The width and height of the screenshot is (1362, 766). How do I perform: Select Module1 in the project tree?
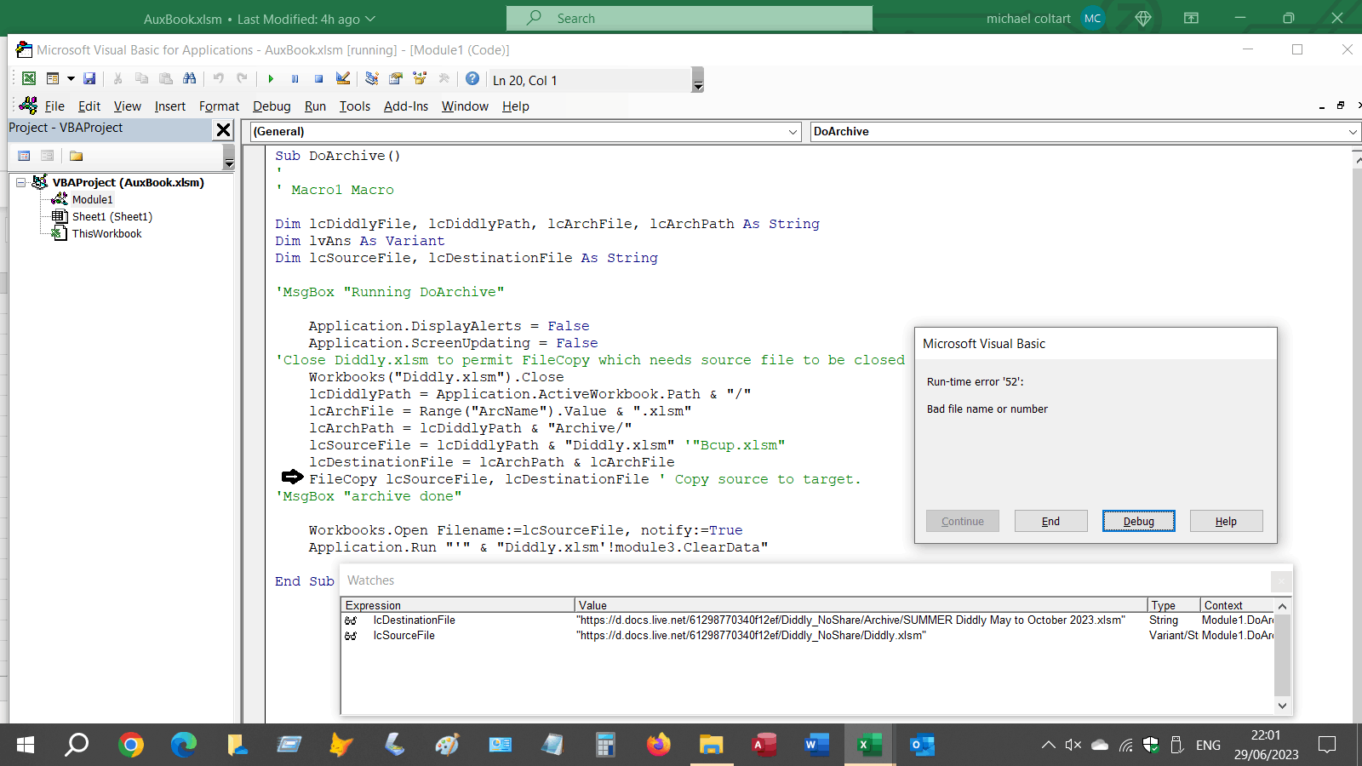click(x=93, y=199)
